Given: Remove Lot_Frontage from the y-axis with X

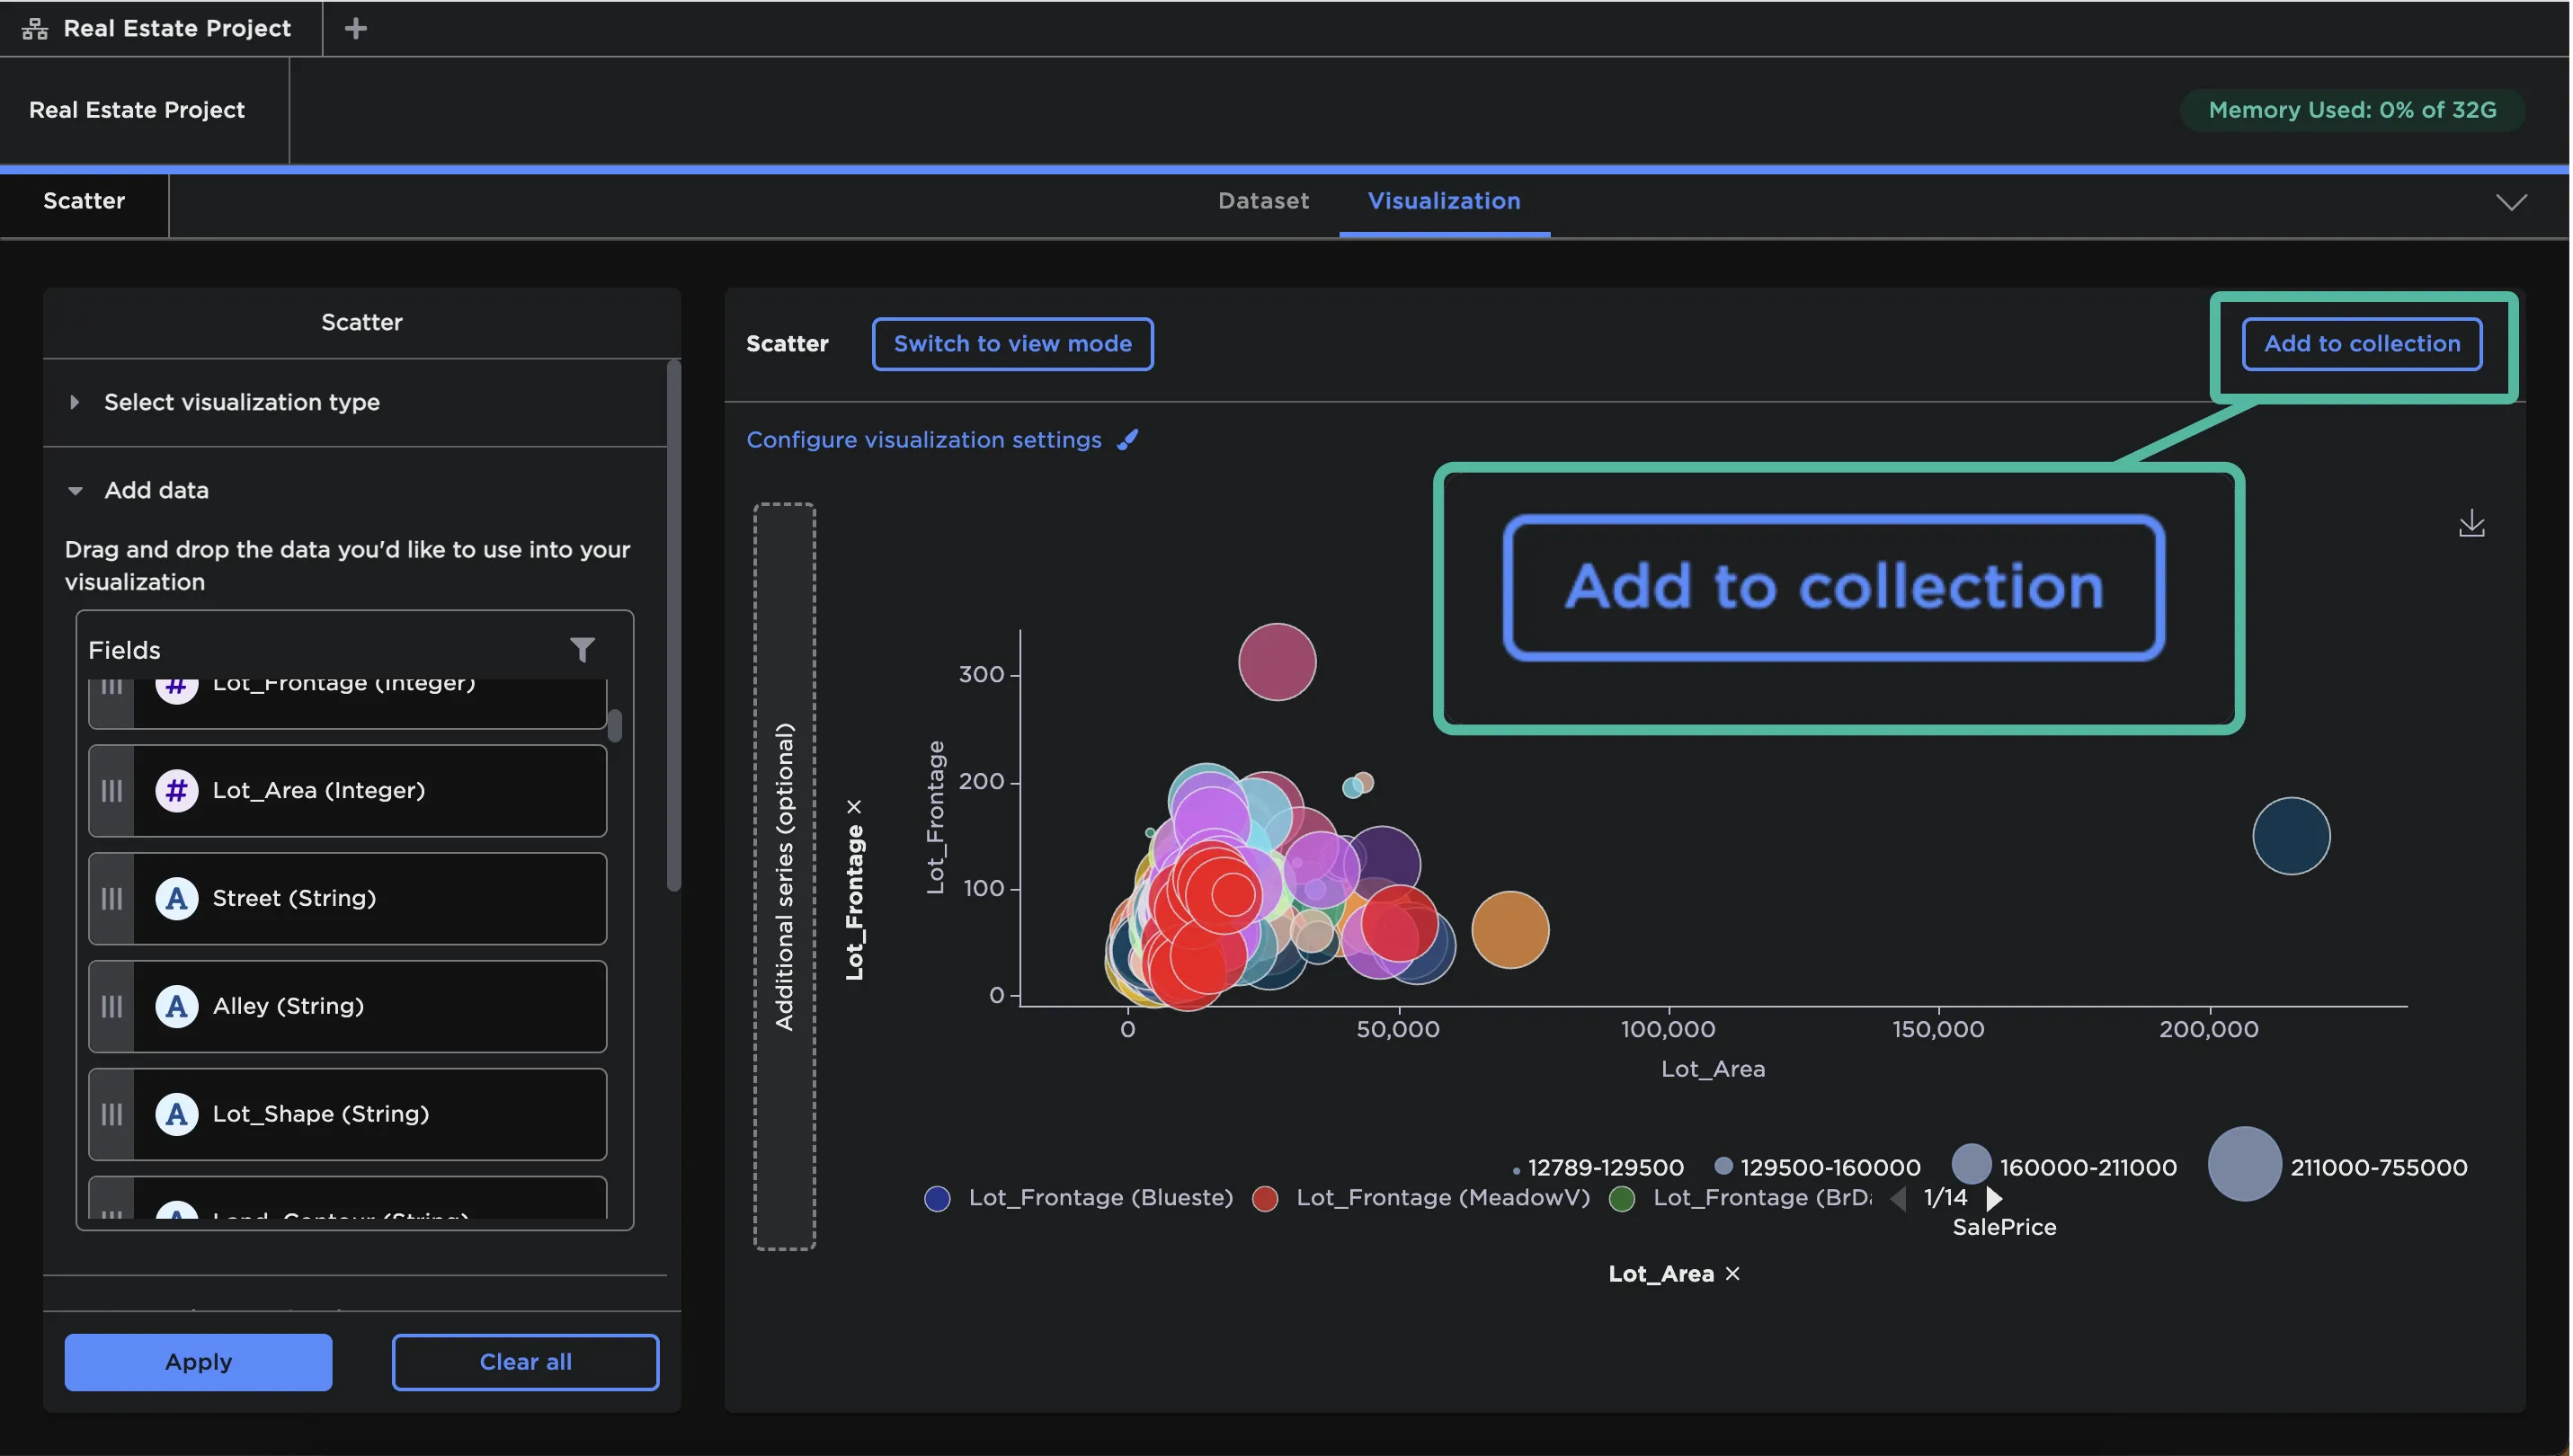Looking at the screenshot, I should coord(854,807).
